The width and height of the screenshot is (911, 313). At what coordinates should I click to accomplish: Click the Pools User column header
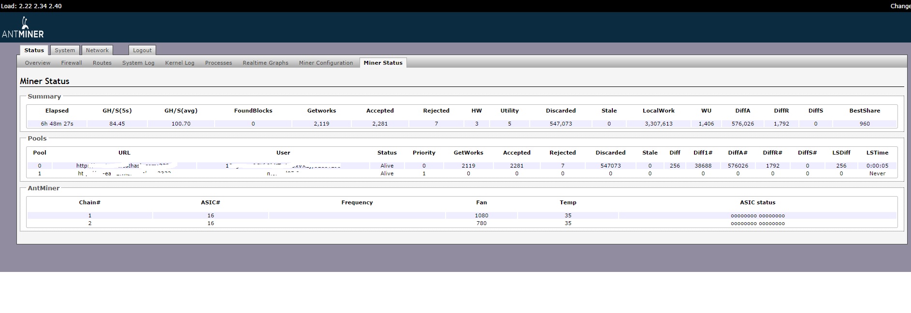pos(283,153)
